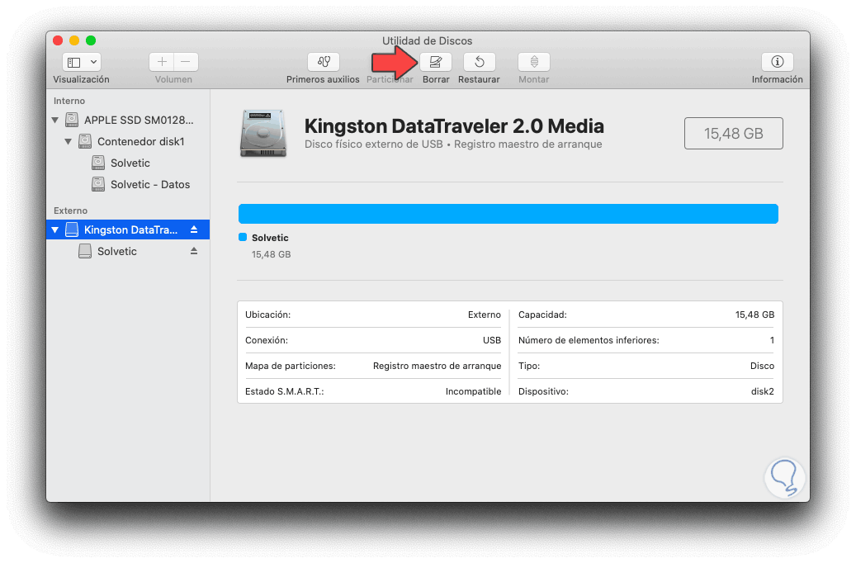The image size is (856, 563).
Task: Remove a volume with the minus button
Action: coord(186,62)
